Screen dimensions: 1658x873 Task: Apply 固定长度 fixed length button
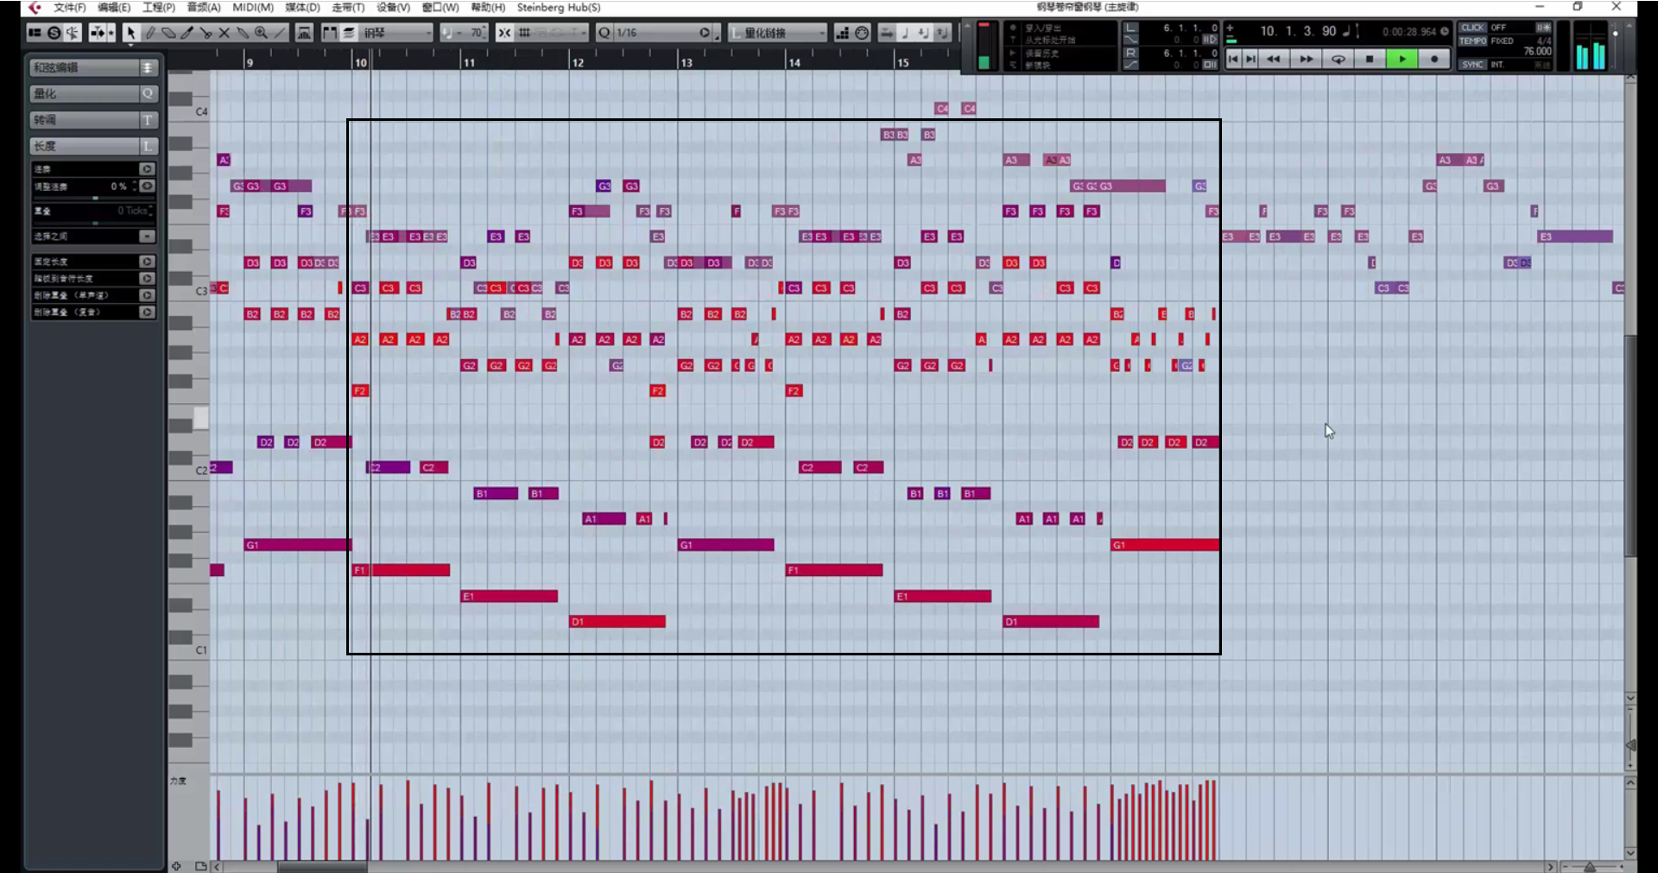tap(147, 261)
